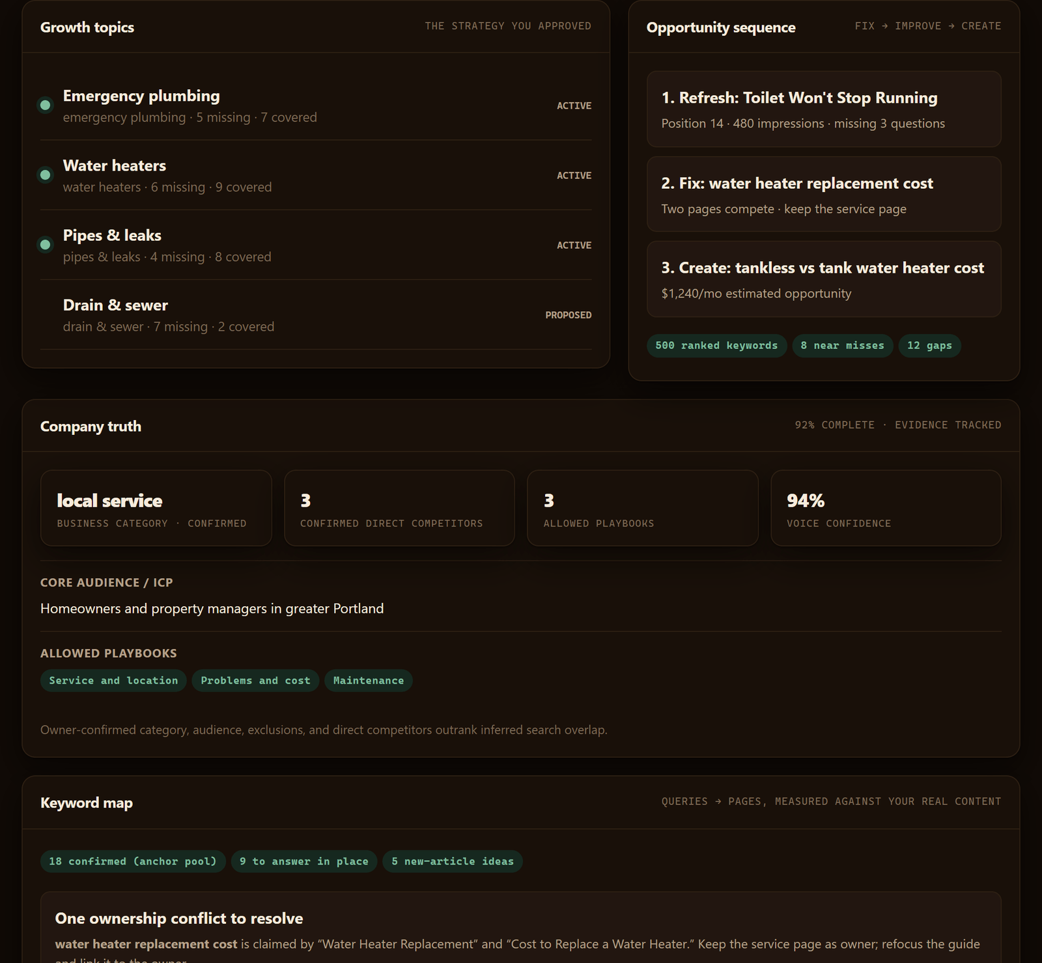Click the 500 ranked keywords chip
The image size is (1042, 963).
click(x=716, y=346)
